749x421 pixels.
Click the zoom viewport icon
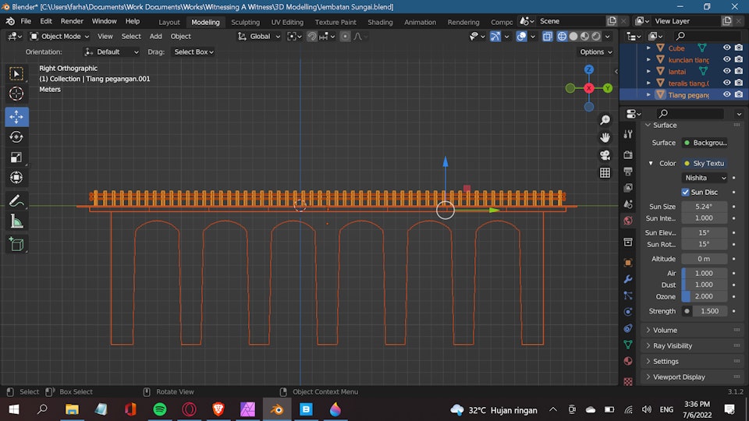point(605,120)
